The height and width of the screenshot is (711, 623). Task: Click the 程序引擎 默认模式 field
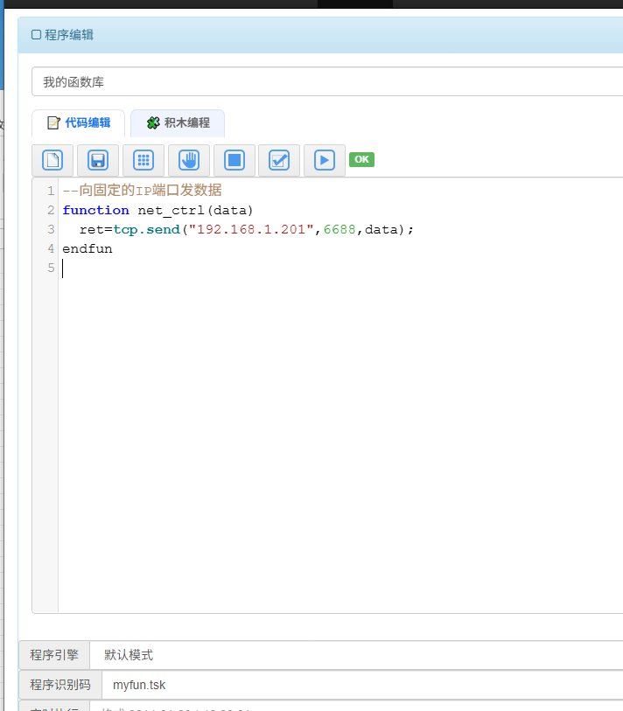coord(356,655)
